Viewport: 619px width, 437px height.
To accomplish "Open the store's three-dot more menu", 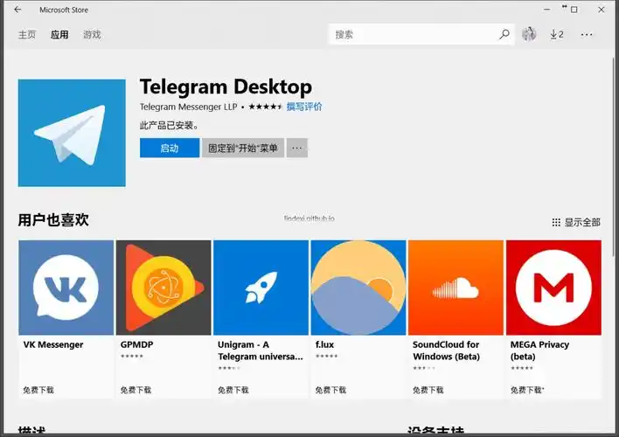I will pos(587,35).
